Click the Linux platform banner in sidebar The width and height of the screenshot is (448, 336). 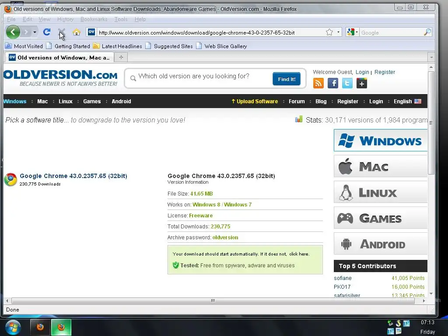(x=381, y=192)
